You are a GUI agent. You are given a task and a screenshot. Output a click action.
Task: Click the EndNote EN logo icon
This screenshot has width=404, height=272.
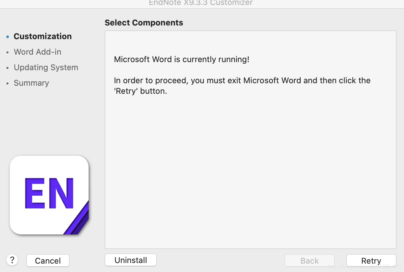pyautogui.click(x=49, y=195)
